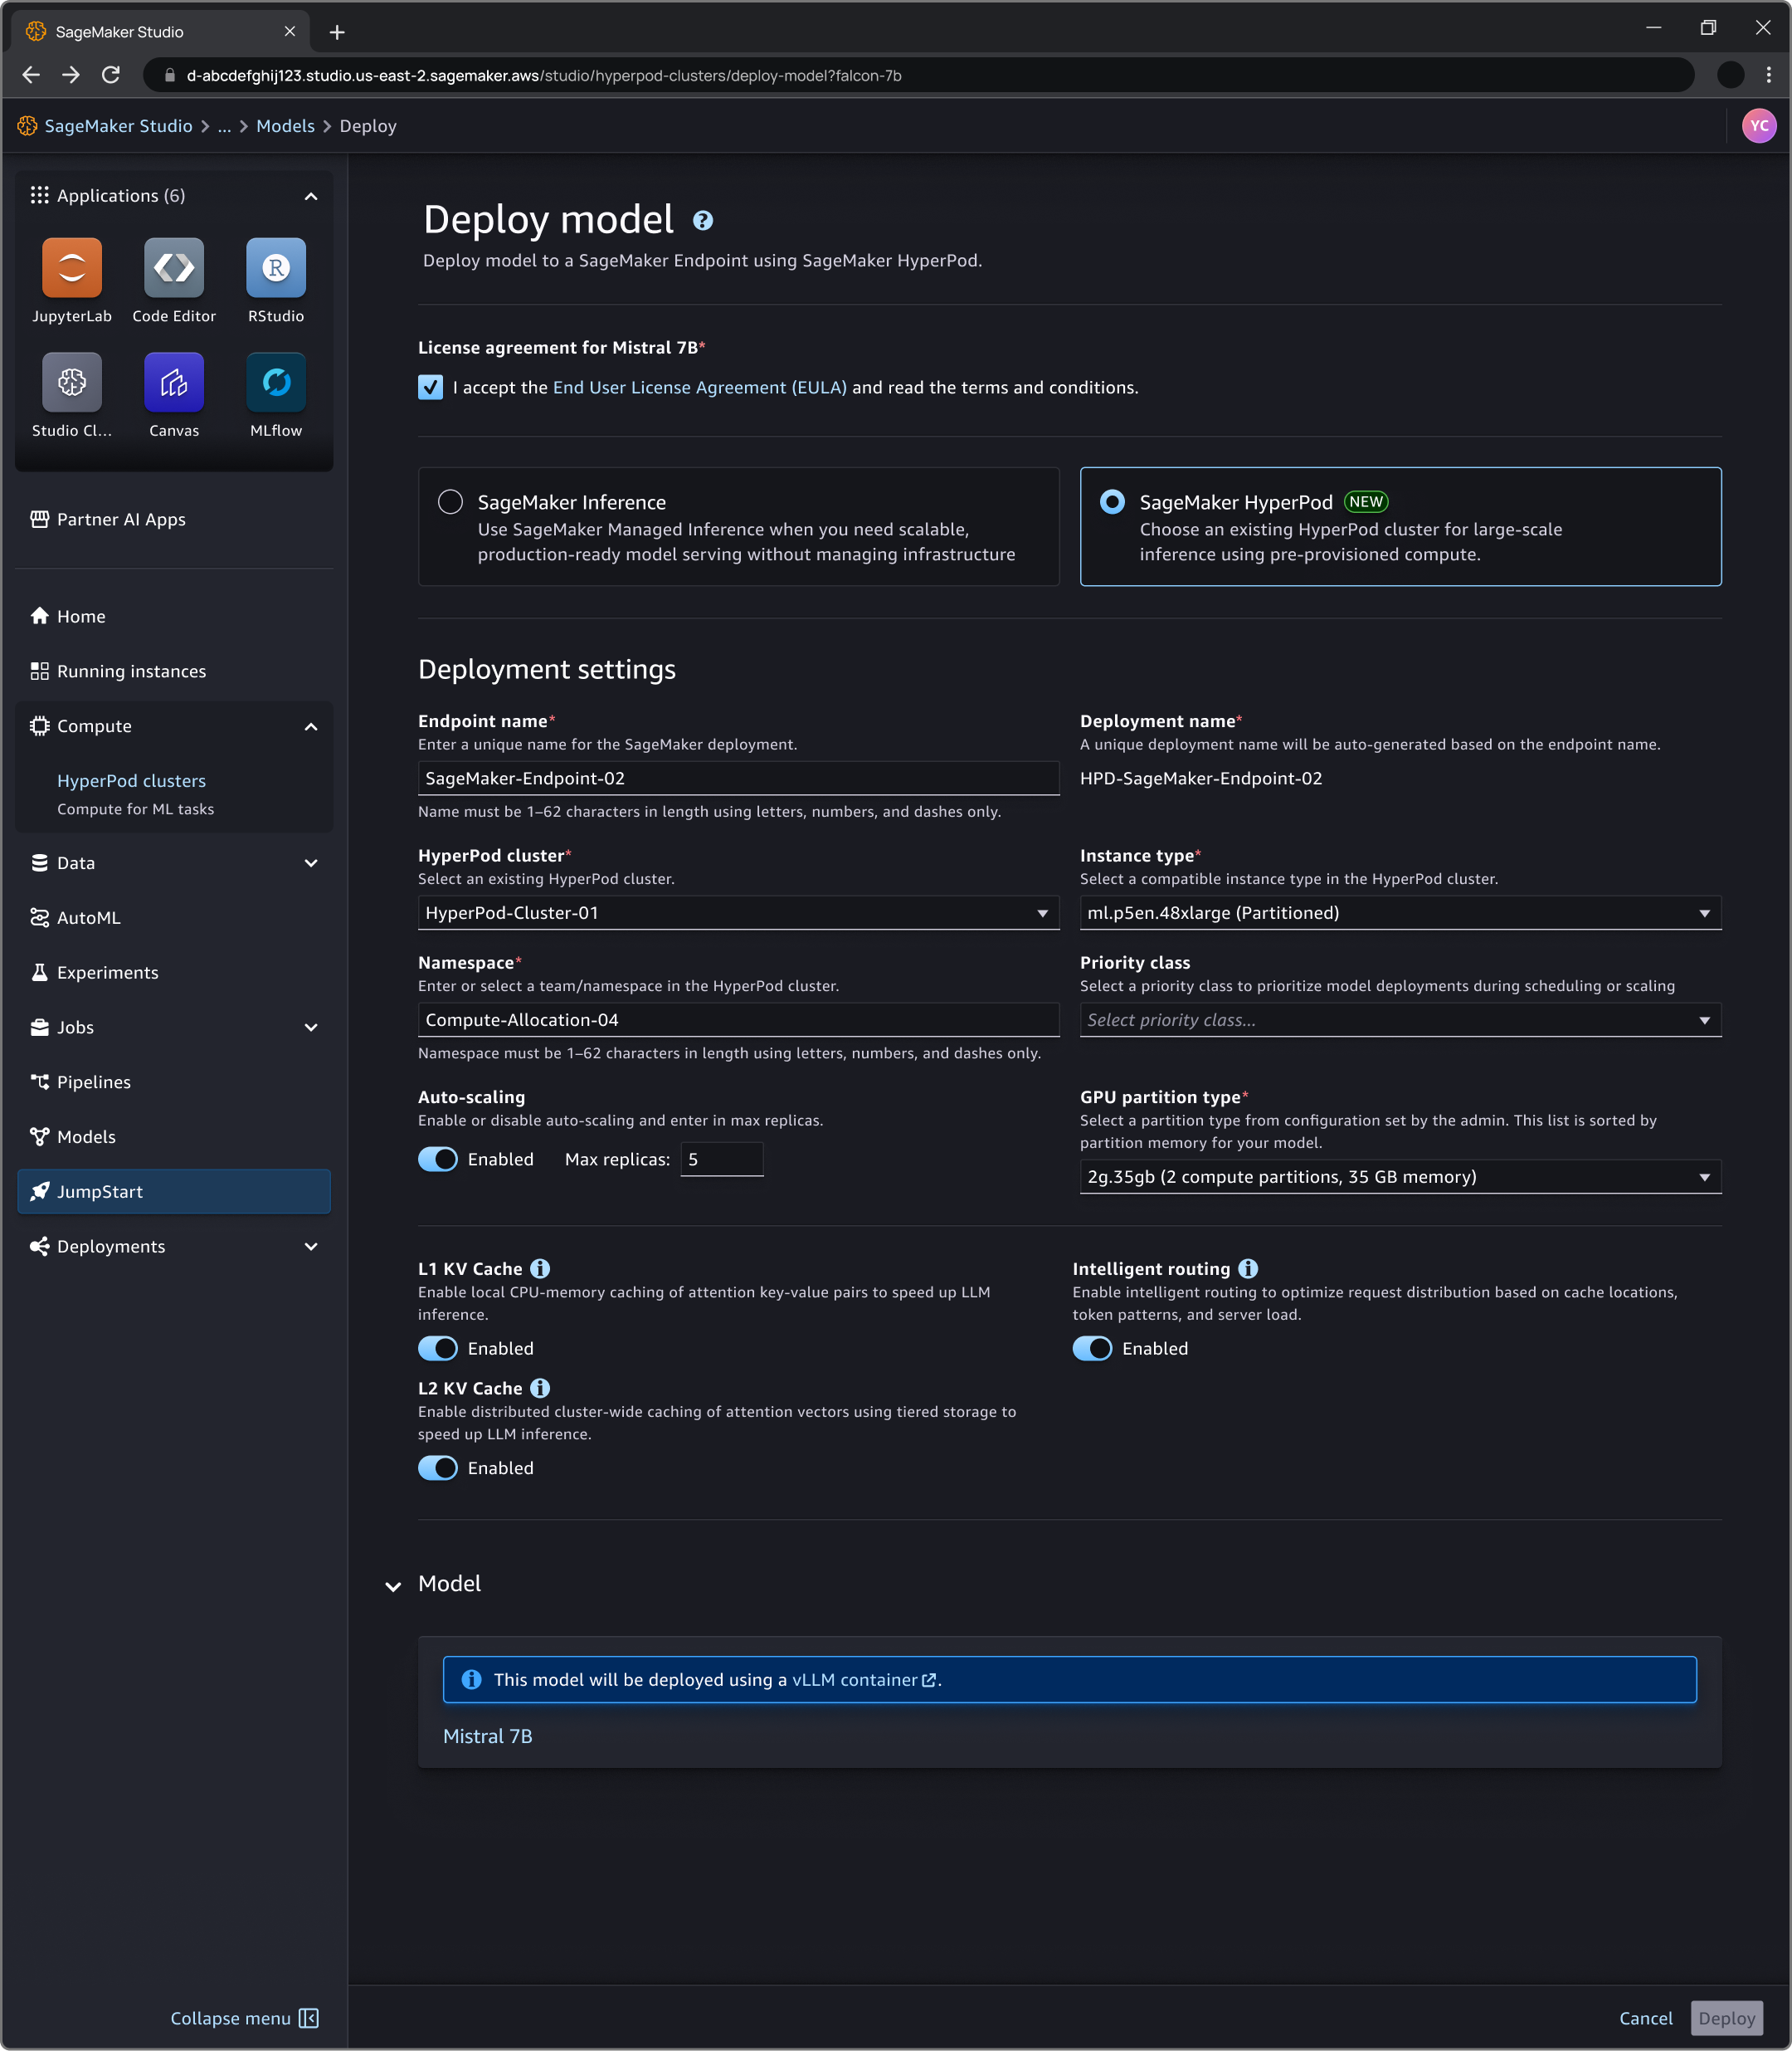Screen dimensions: 1792x2051
Task: Open the HyperPod cluster dropdown
Action: (x=738, y=912)
